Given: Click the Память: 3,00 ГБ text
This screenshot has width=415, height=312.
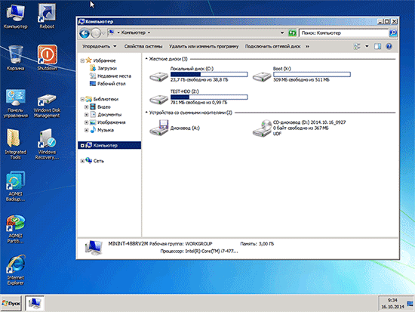Looking at the screenshot, I should (x=257, y=243).
